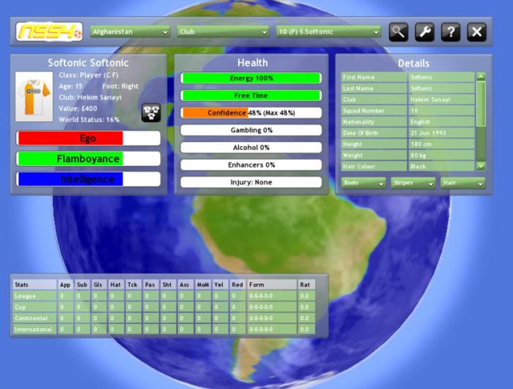The image size is (513, 389).
Task: Click the International row label in Stats
Action: [x=34, y=329]
